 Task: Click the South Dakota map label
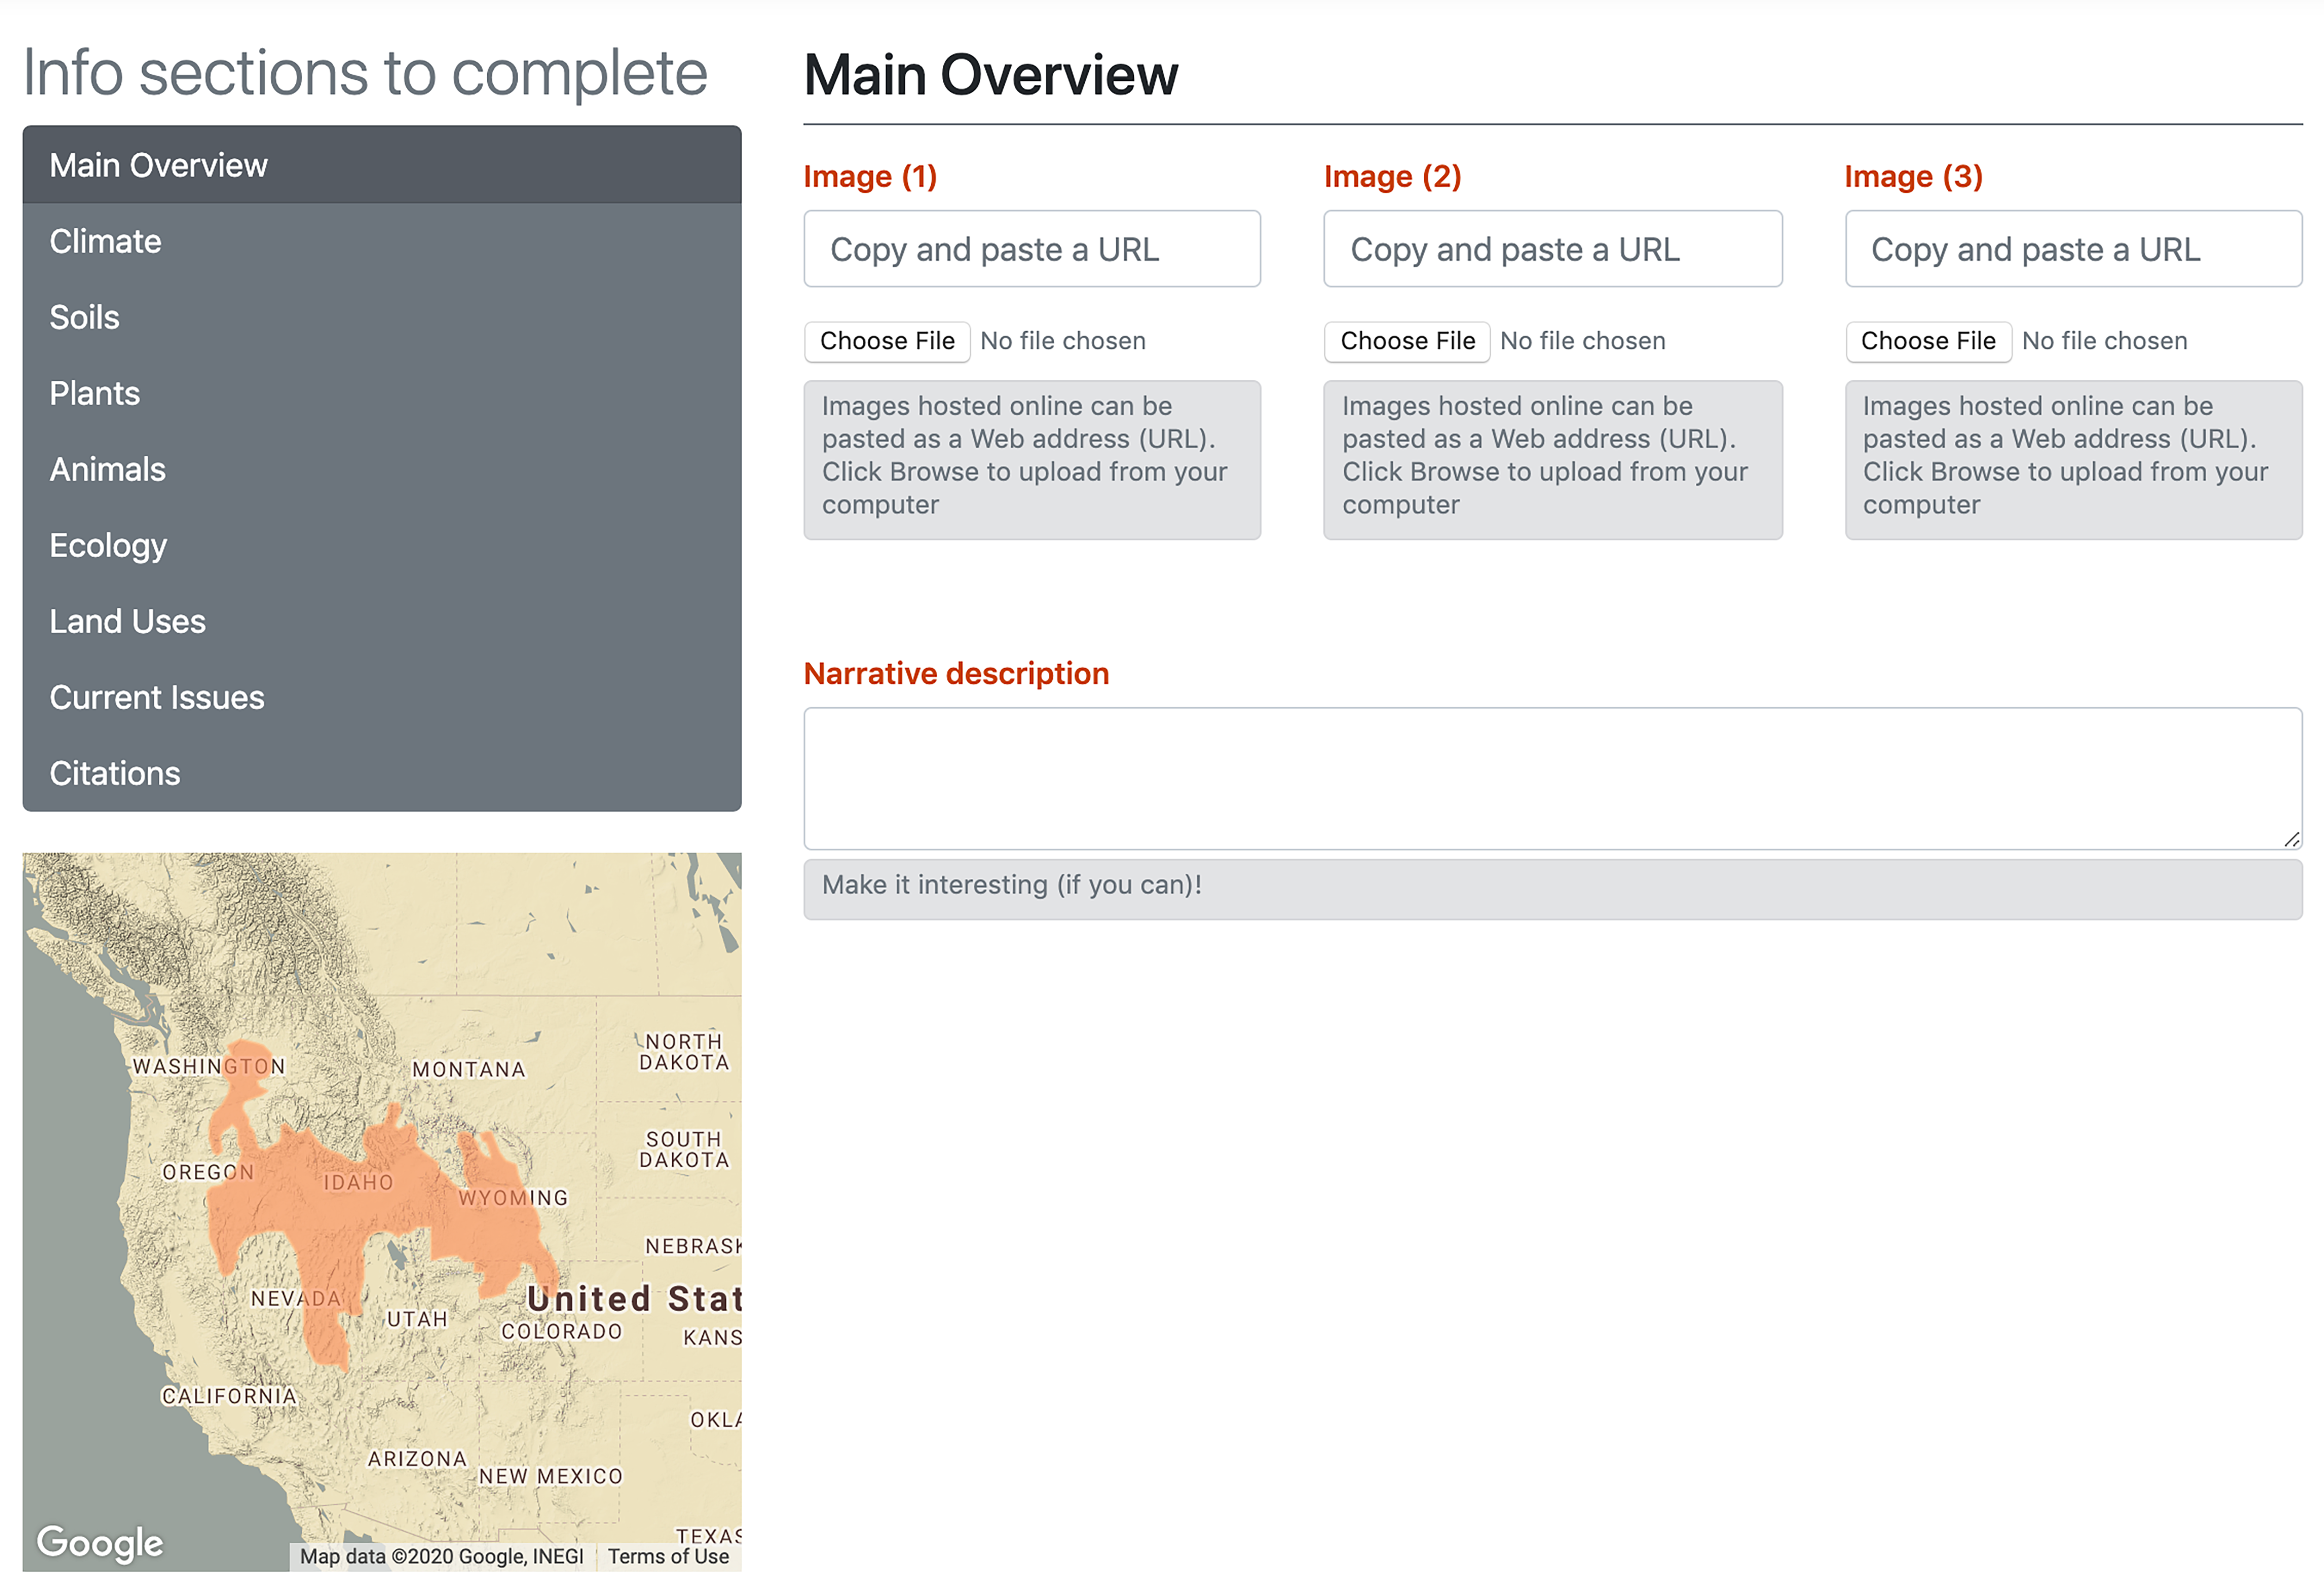tap(684, 1149)
